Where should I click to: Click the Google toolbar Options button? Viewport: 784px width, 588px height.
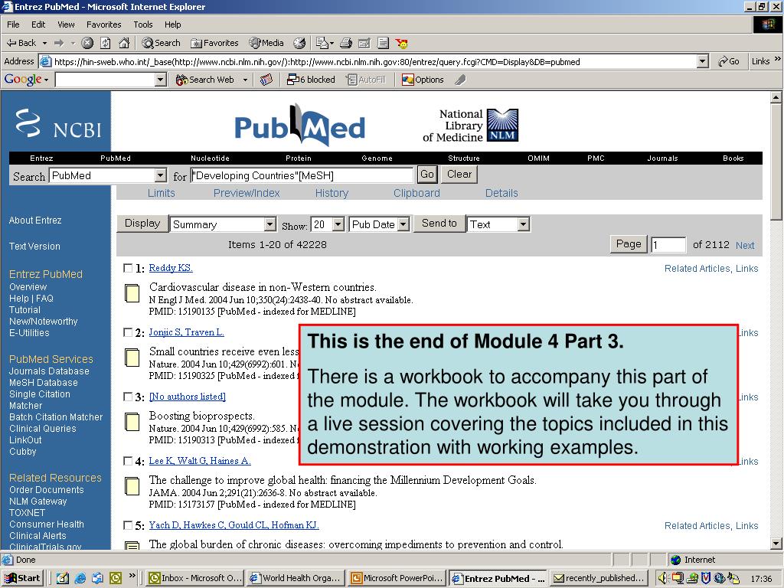[x=423, y=80]
